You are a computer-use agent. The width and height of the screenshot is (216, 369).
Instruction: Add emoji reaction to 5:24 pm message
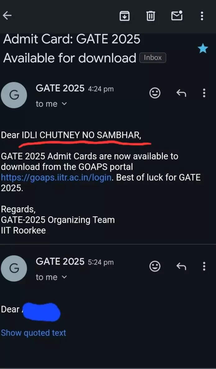[155, 266]
